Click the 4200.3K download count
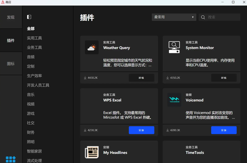Viewport: 247px width, 163px height. pos(175,130)
